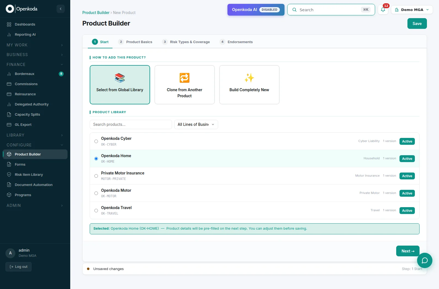Click the Unsaved changes status text
Screen dimensions: 439x289
click(x=108, y=269)
